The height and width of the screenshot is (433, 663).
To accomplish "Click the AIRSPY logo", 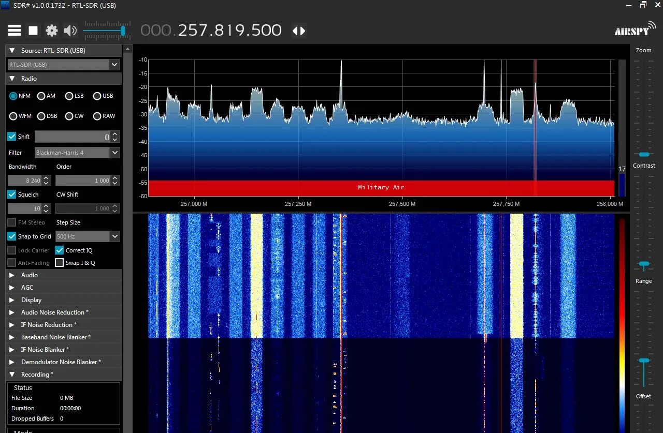I will click(x=634, y=29).
